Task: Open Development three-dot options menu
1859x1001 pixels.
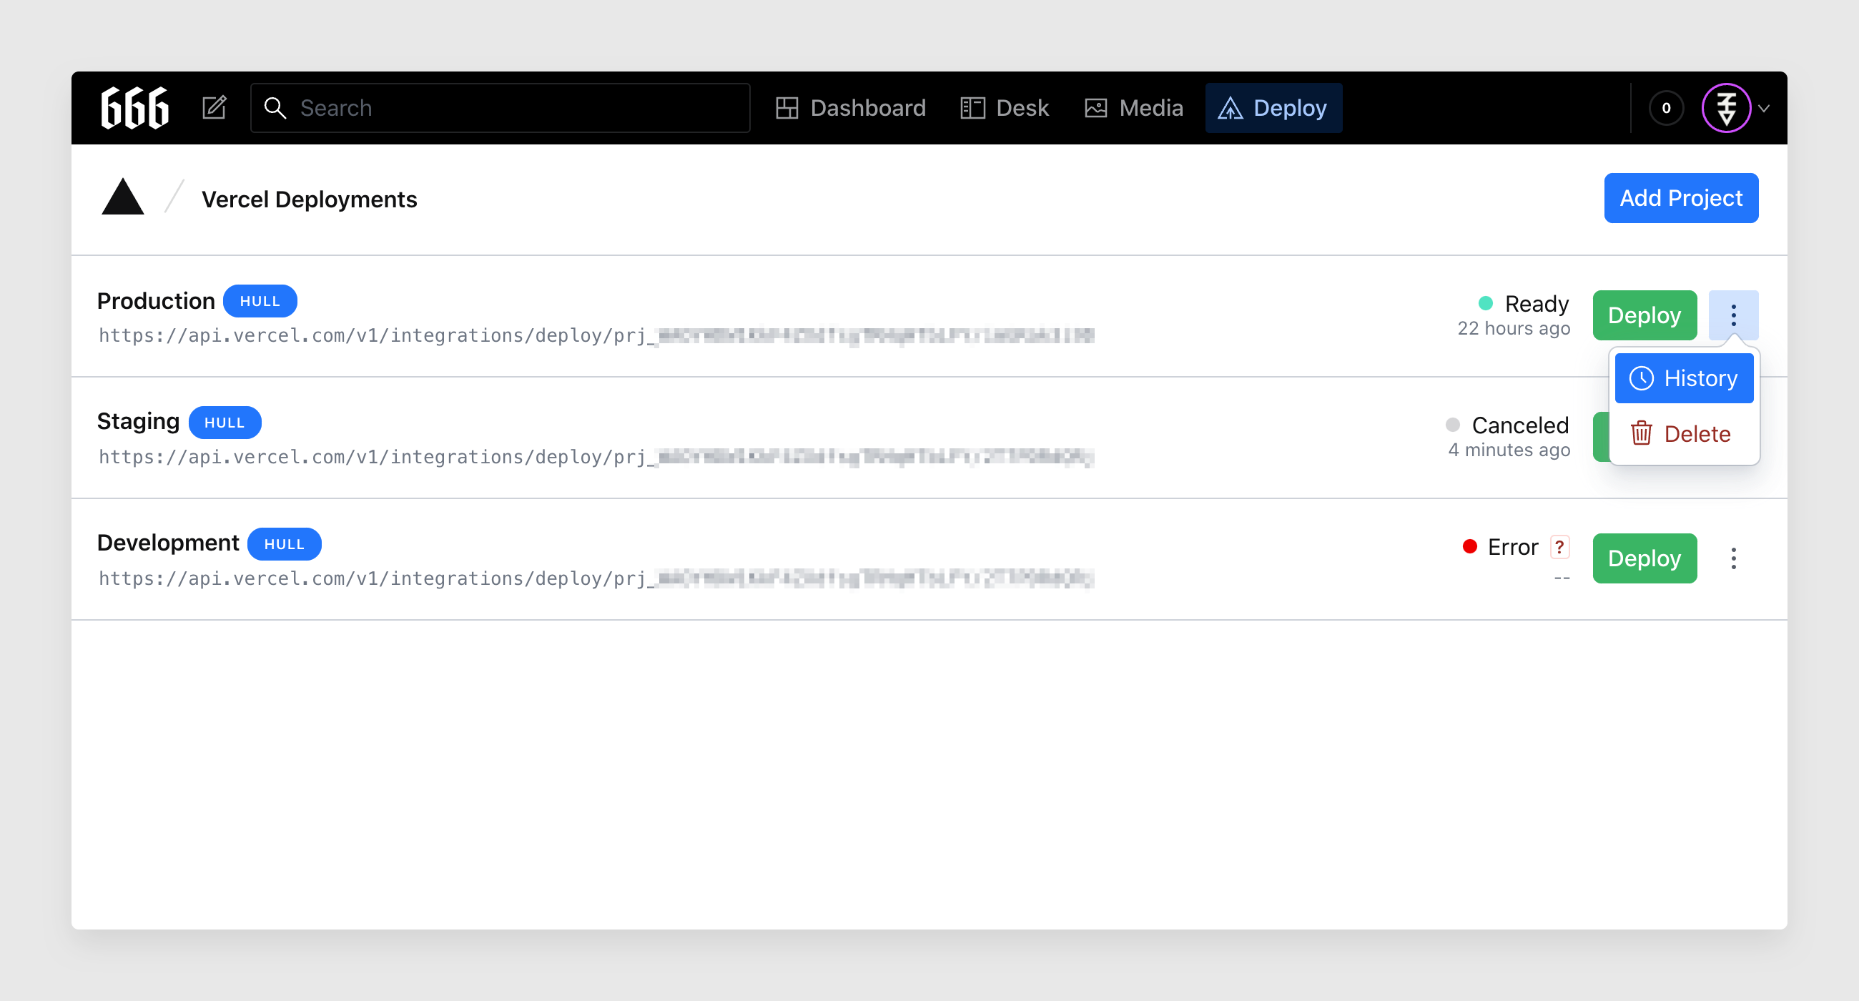Action: click(1732, 558)
